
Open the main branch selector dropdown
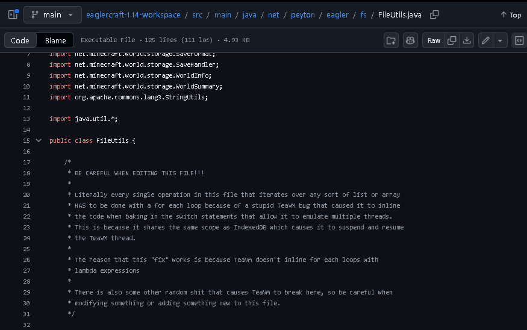pos(52,15)
